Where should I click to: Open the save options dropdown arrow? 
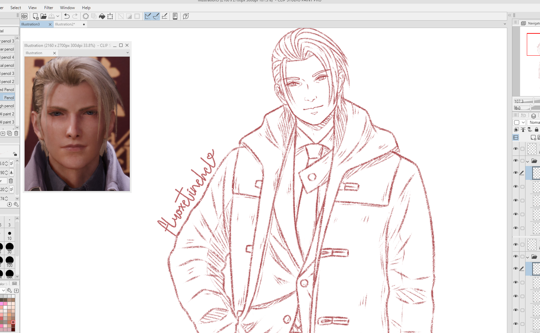(58, 16)
